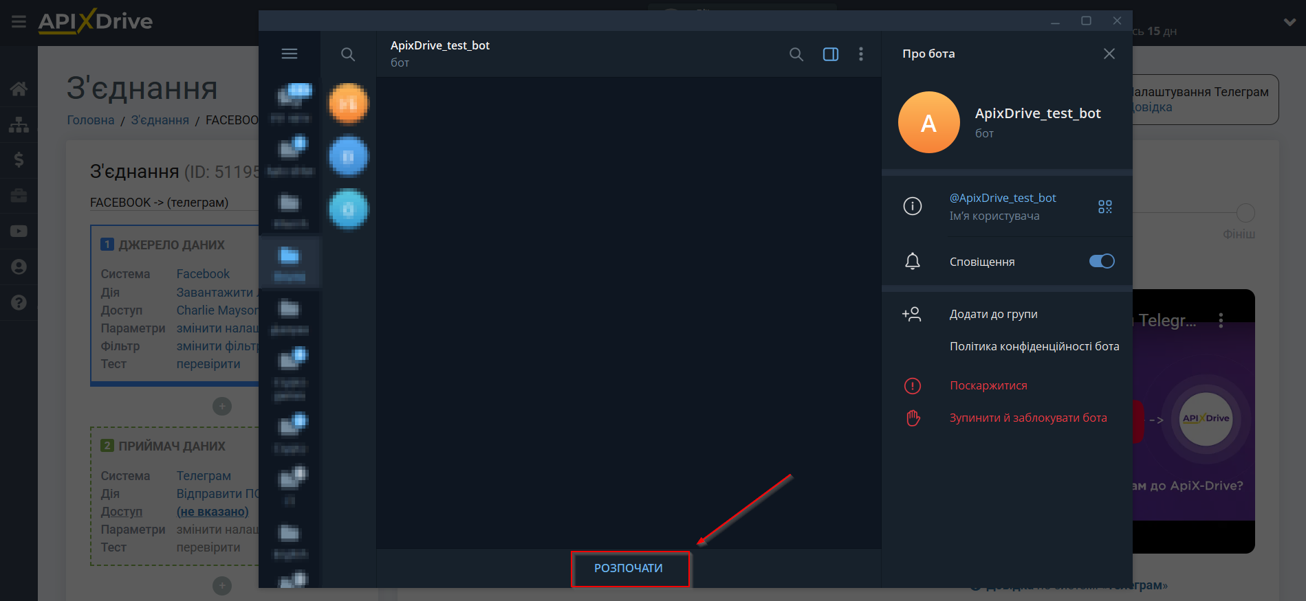Image resolution: width=1306 pixels, height=601 pixels.
Task: Open the bot QR code icon
Action: 1105,207
